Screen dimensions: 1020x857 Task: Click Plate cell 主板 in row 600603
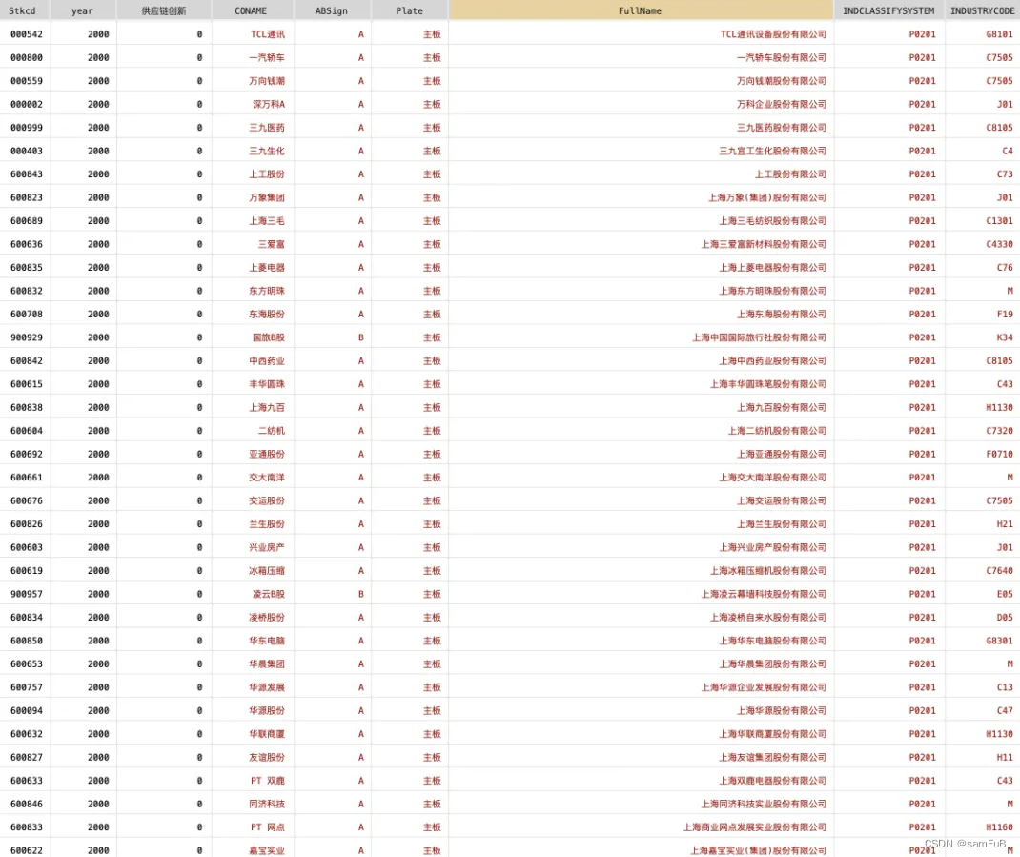pyautogui.click(x=432, y=547)
